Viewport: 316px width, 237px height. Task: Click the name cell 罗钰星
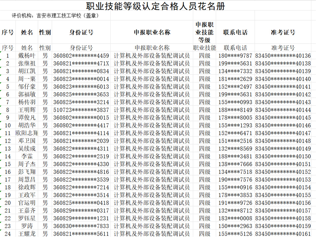click(x=27, y=218)
